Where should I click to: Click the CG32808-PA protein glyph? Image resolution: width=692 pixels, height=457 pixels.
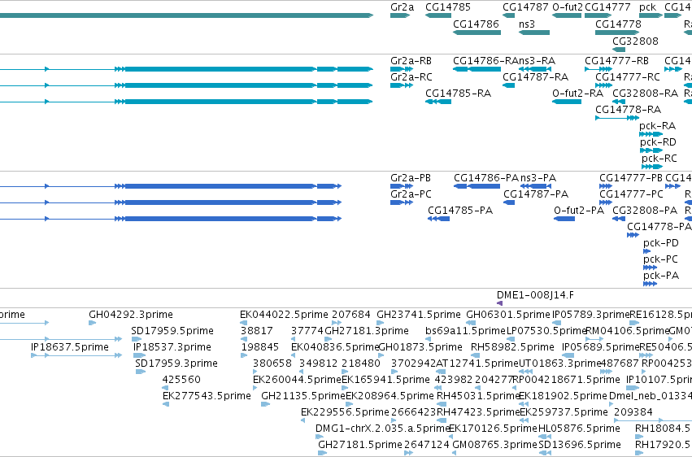pos(619,219)
